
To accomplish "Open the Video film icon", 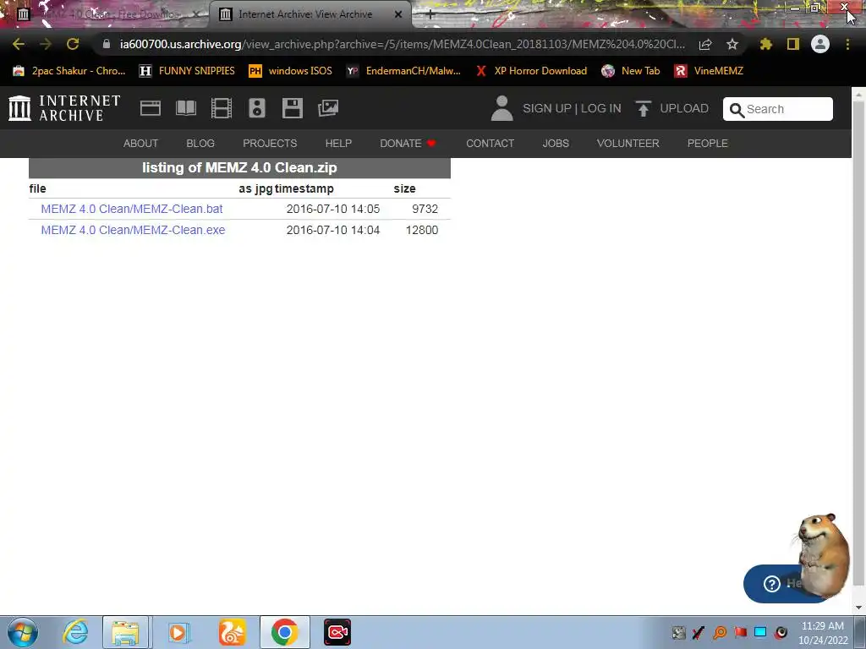I will (222, 108).
